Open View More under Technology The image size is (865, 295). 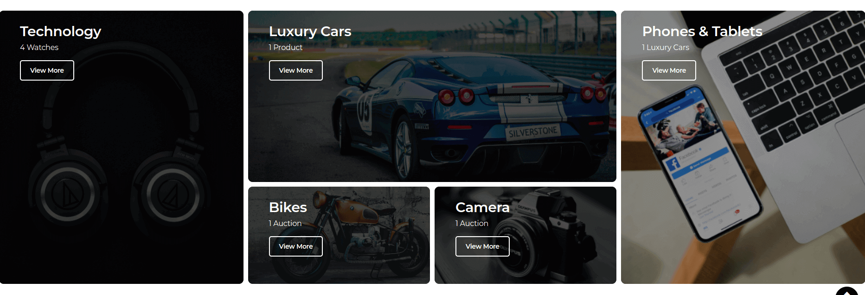pos(47,70)
